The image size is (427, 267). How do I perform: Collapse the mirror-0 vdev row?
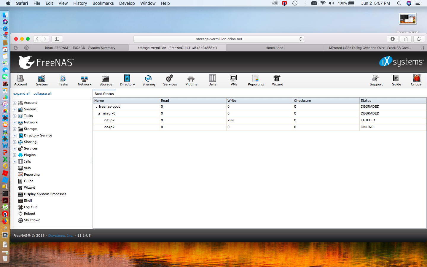99,114
